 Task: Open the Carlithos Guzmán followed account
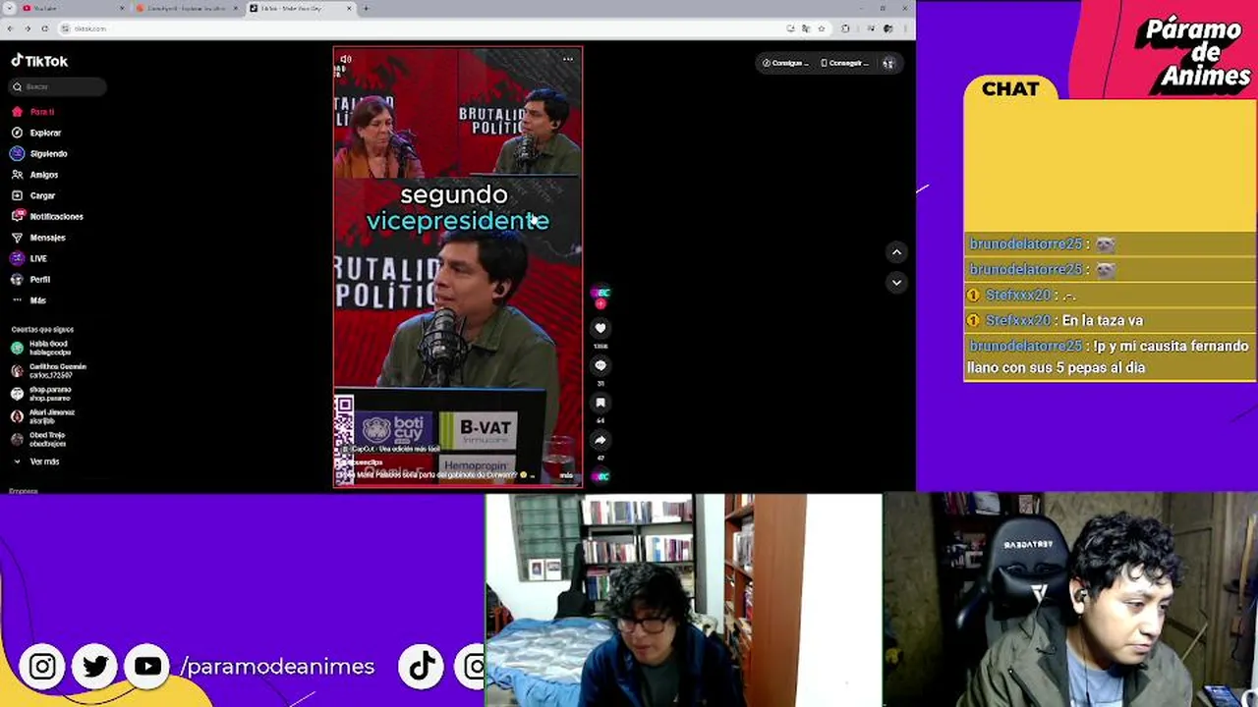pyautogui.click(x=49, y=370)
